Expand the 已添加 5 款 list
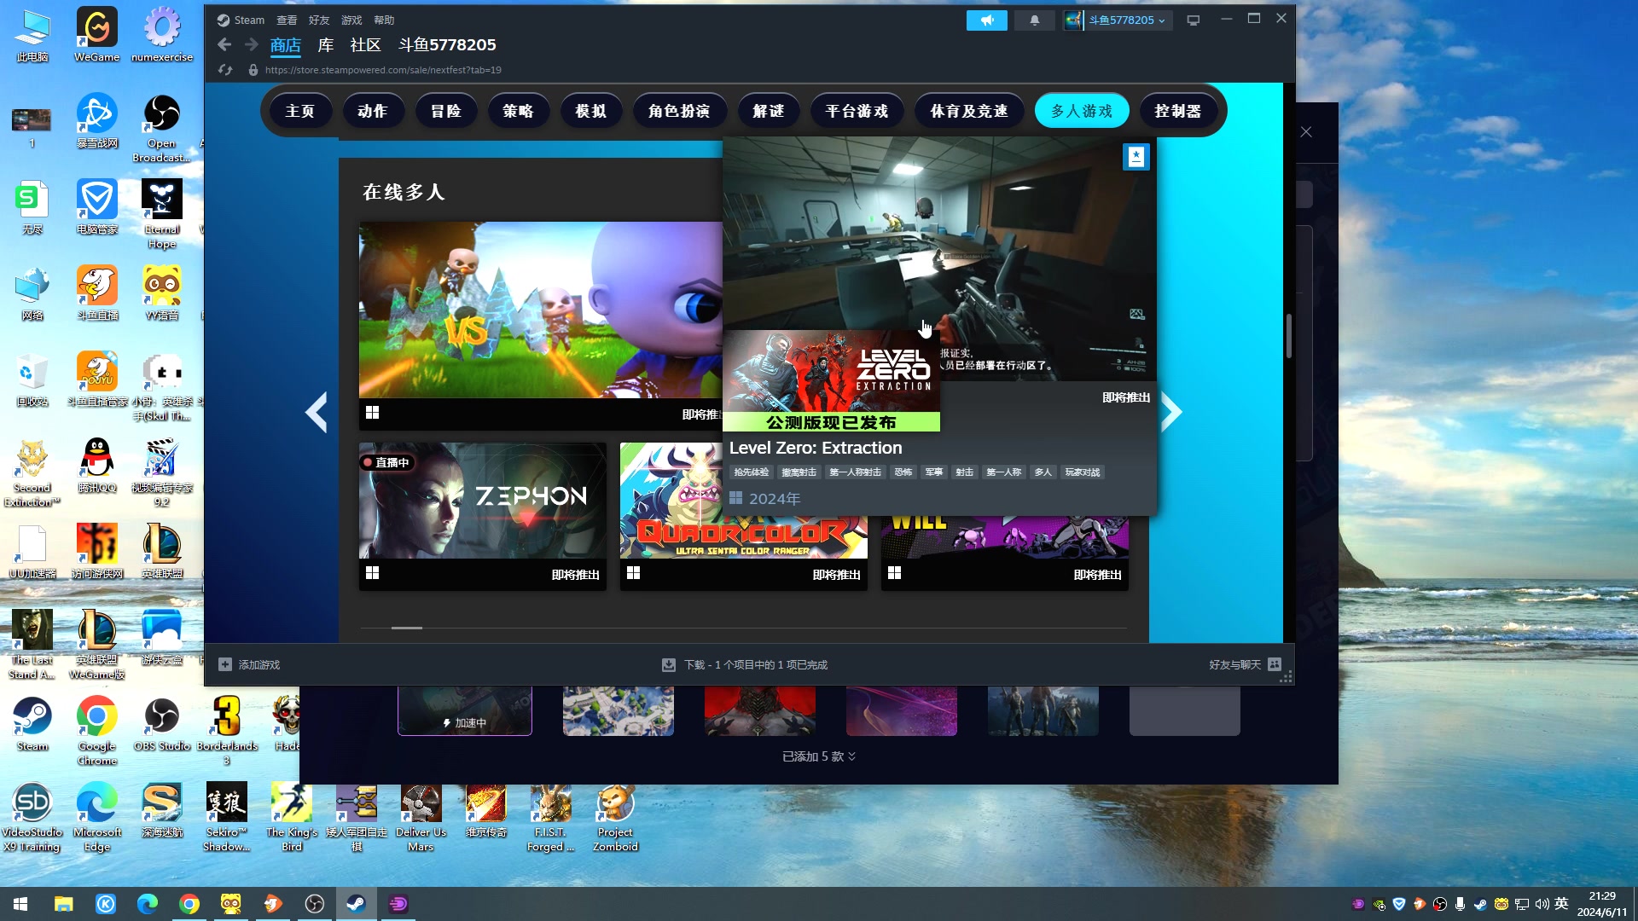The image size is (1638, 921). click(x=819, y=756)
